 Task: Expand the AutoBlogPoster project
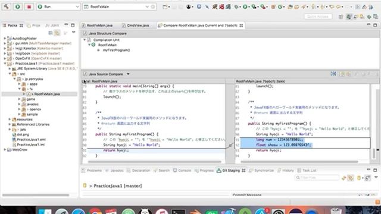5,38
